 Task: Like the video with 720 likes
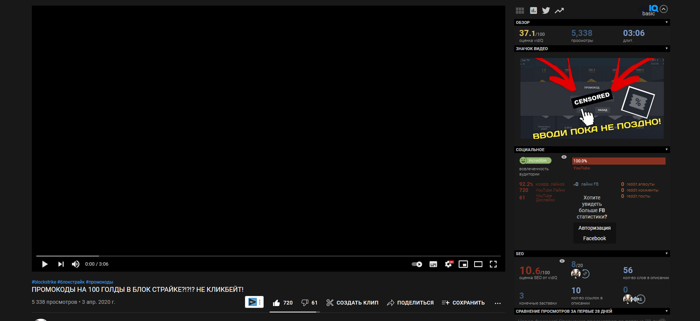point(283,303)
